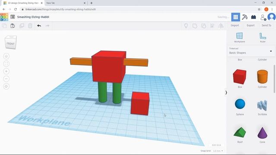Pick the purple Cone shape

262,133
